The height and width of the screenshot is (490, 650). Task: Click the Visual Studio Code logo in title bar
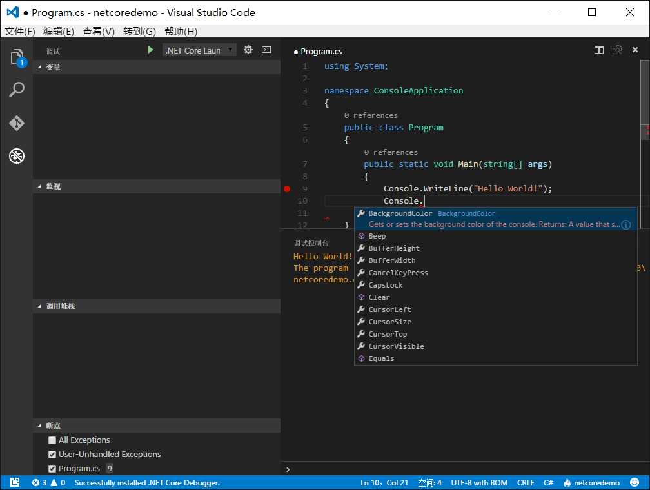point(13,12)
